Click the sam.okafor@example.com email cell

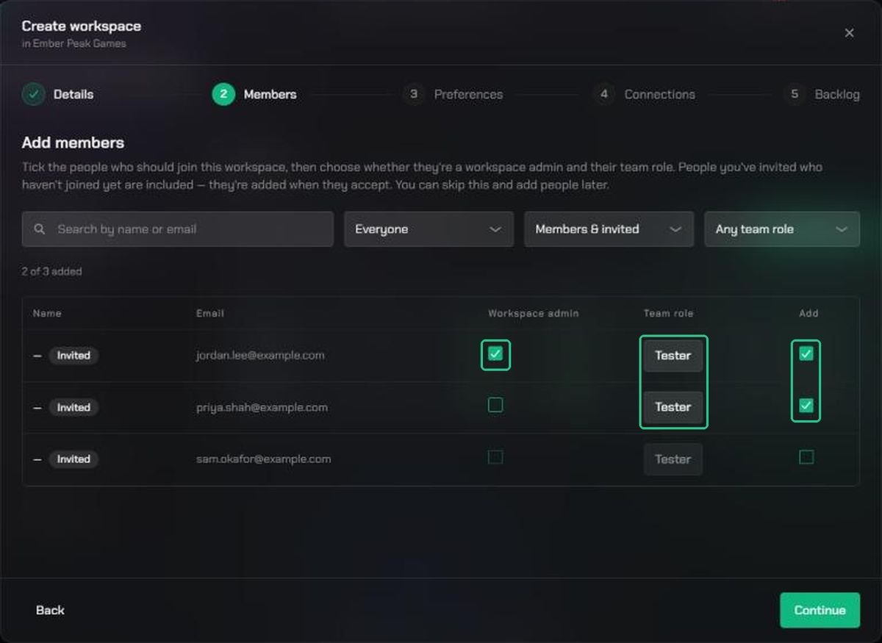(x=263, y=459)
